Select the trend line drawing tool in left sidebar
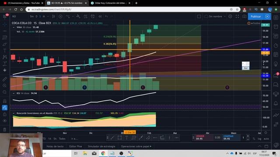 click(x=5, y=31)
